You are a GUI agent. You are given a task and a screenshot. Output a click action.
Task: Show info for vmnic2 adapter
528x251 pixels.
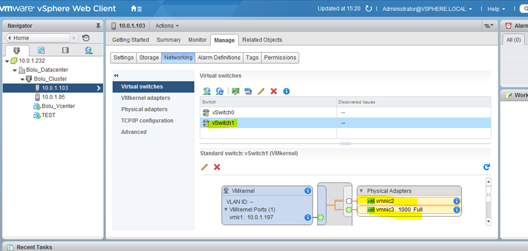(x=457, y=201)
